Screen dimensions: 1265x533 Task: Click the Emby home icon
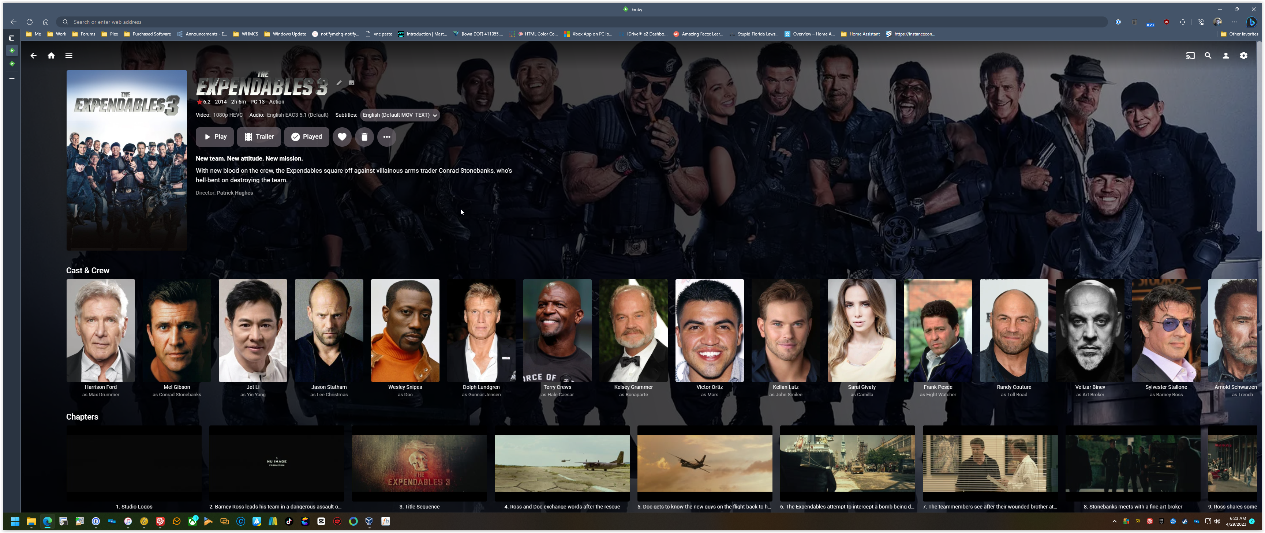coord(51,56)
